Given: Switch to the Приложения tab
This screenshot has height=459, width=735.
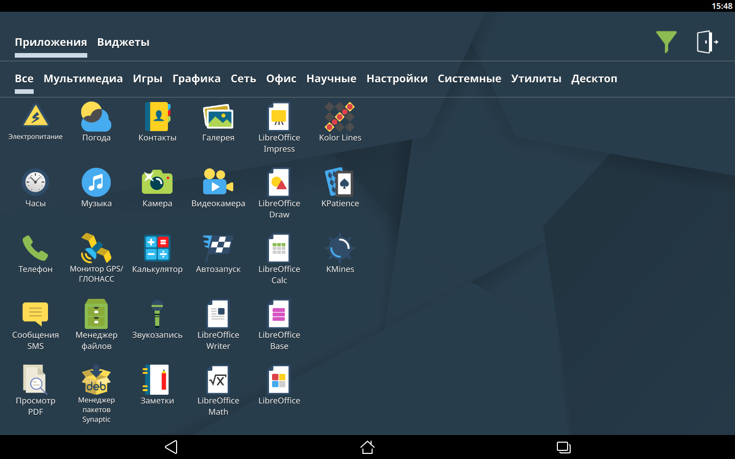Looking at the screenshot, I should point(51,42).
